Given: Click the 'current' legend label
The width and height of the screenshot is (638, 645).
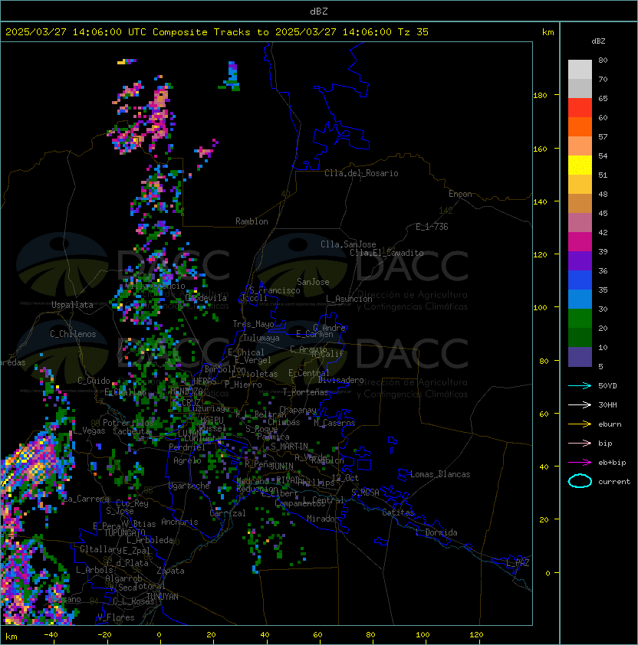Looking at the screenshot, I should click(x=614, y=482).
